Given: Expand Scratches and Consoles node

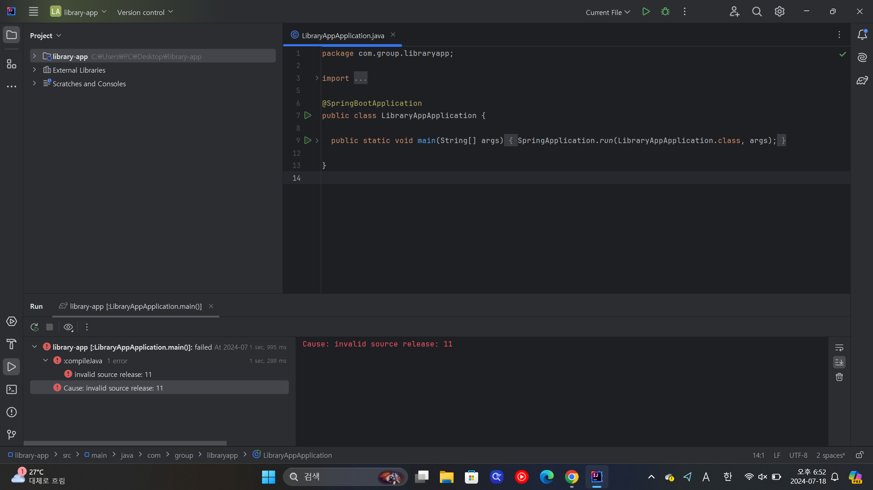Looking at the screenshot, I should click(x=34, y=84).
